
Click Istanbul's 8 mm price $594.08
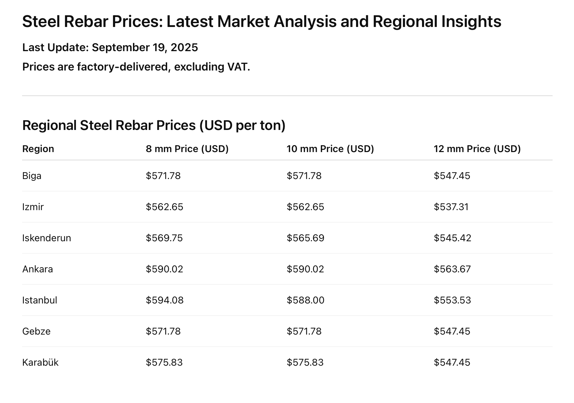coord(164,300)
